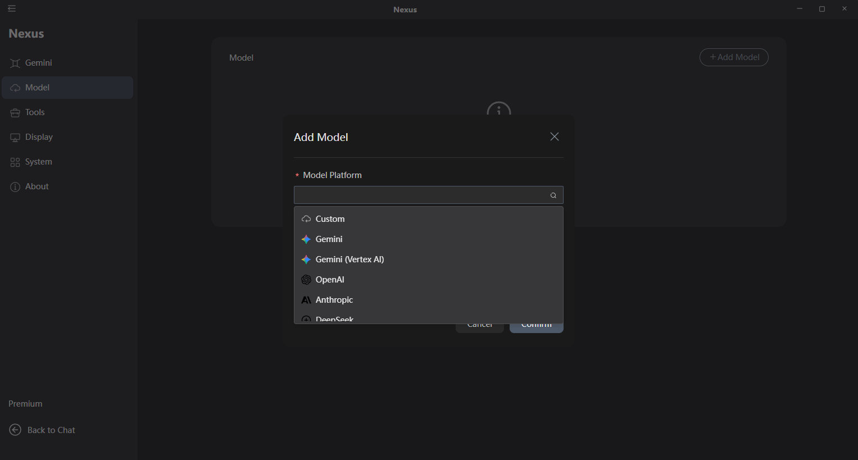This screenshot has height=460, width=858.
Task: Select the Gemini icon in the sidebar
Action: coord(15,62)
